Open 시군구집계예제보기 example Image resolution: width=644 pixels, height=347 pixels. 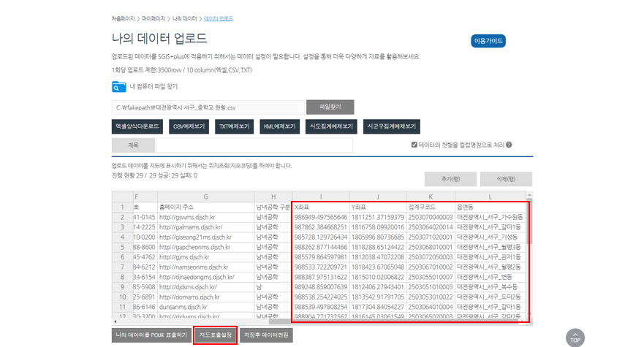391,126
